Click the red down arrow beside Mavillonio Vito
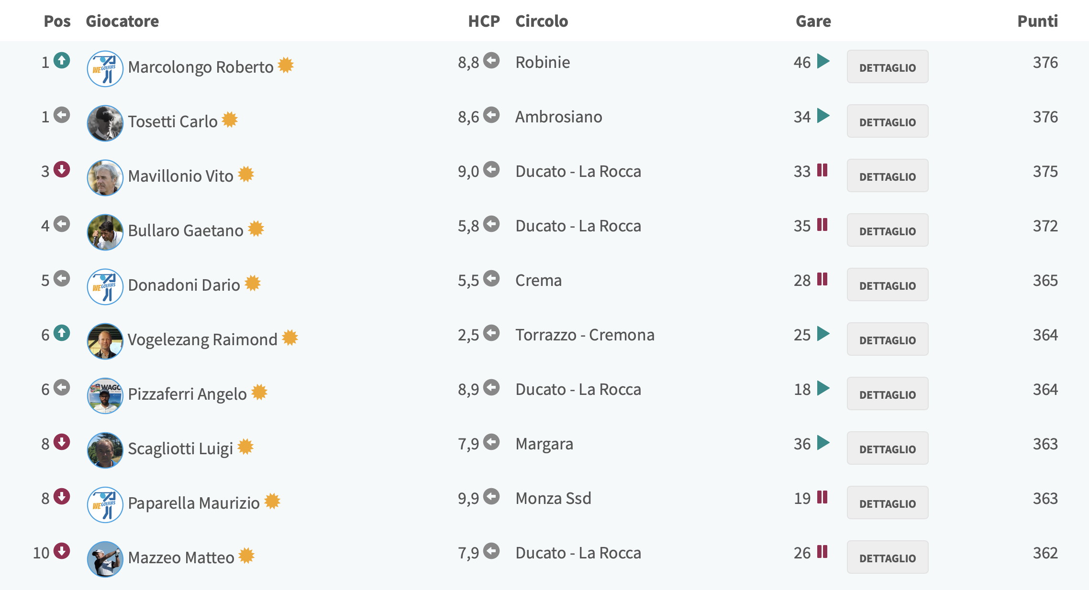1089x590 pixels. pyautogui.click(x=61, y=170)
